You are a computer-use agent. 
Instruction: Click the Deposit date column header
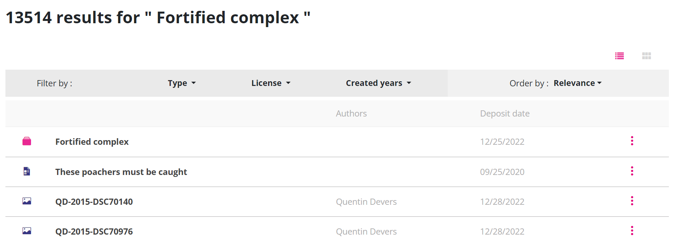pos(504,113)
